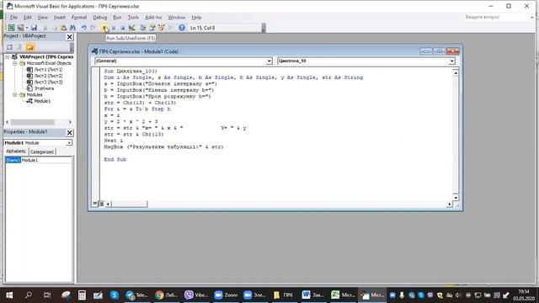Collapse the VBAProject root tree node
This screenshot has height=303, width=539.
pos(8,56)
